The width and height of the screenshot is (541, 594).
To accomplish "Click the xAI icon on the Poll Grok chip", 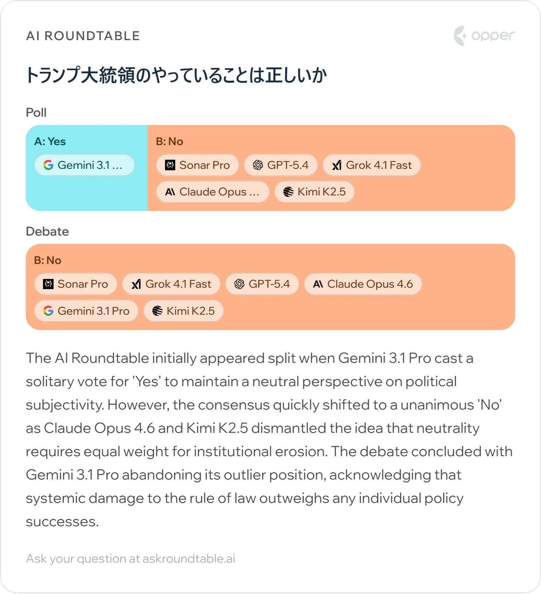I will [337, 165].
